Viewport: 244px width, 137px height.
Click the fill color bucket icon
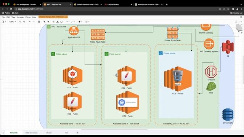click(x=53, y=22)
